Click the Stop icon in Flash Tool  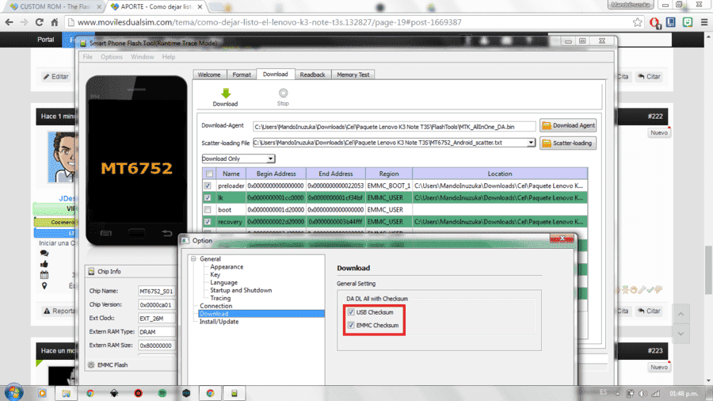pos(283,94)
